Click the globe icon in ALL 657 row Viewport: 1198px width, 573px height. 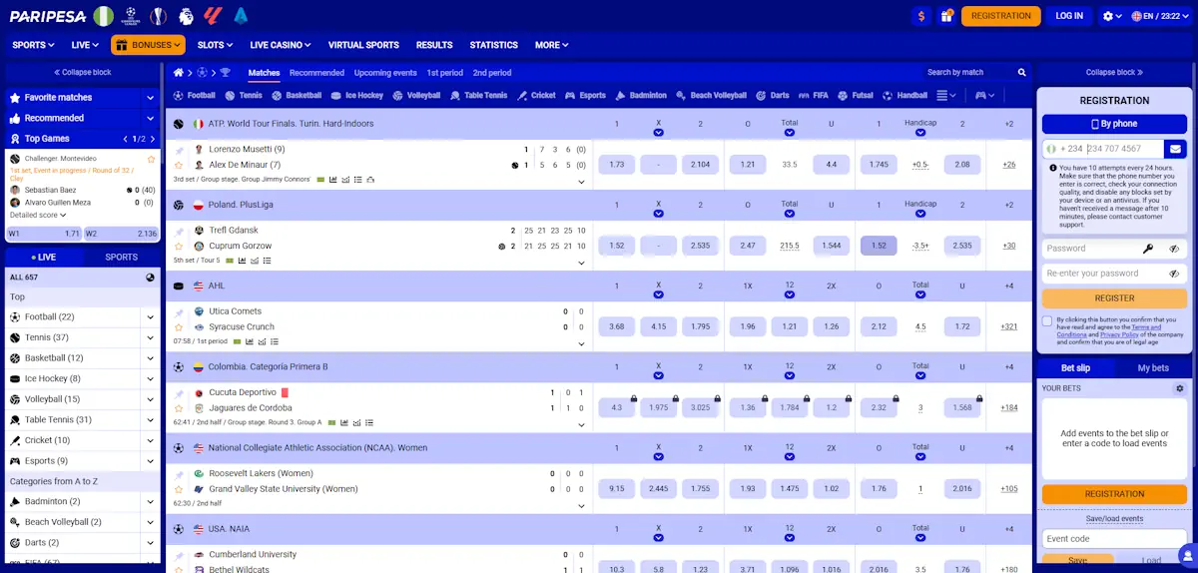[x=150, y=278]
